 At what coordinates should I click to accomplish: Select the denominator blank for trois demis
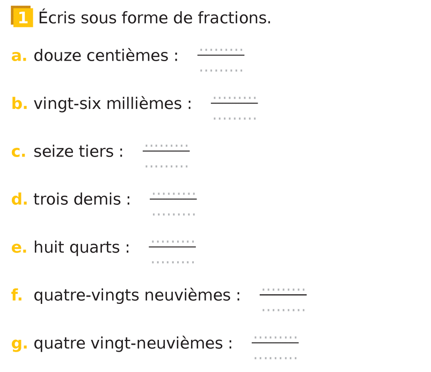[x=173, y=214]
